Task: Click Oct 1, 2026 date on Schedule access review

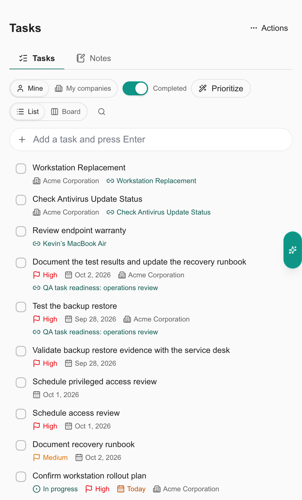Action: click(x=88, y=426)
